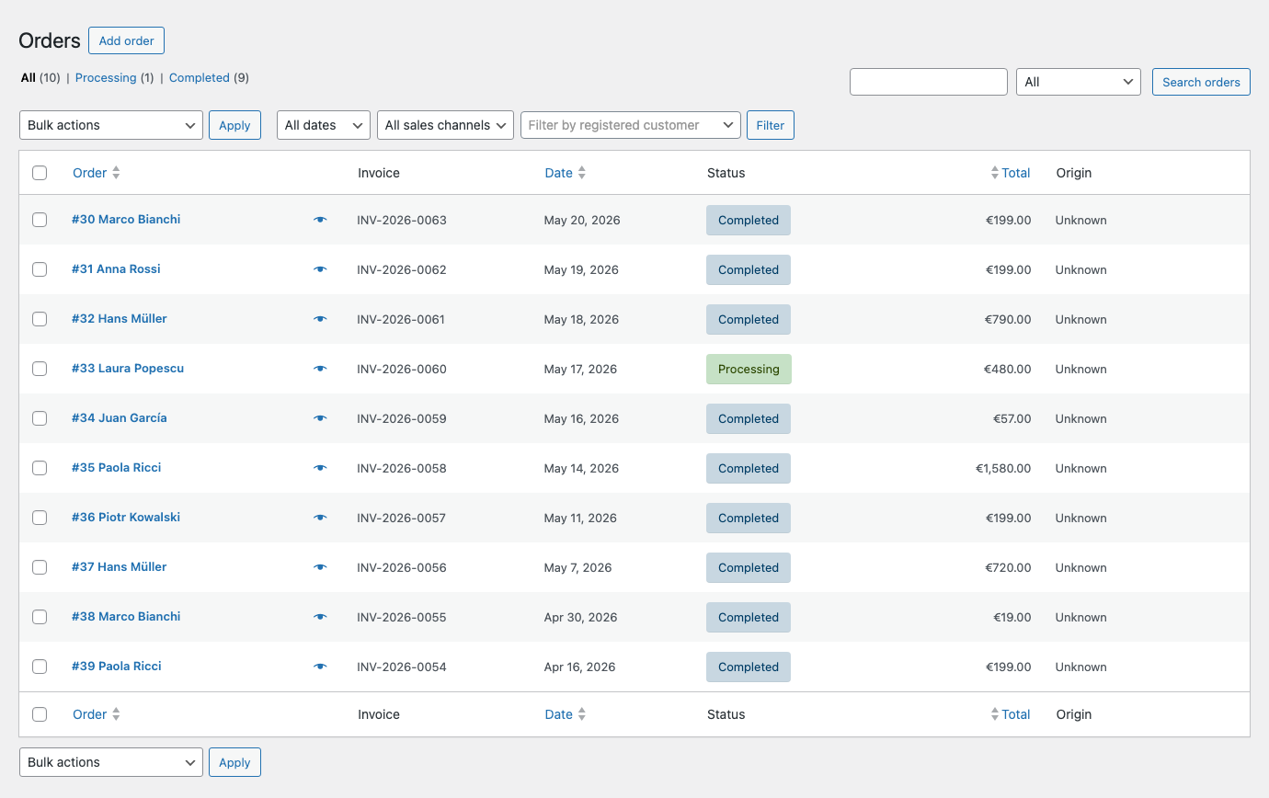Click invoice number INV-2026-0058
Screen dimensions: 1269x798
pyautogui.click(x=402, y=468)
